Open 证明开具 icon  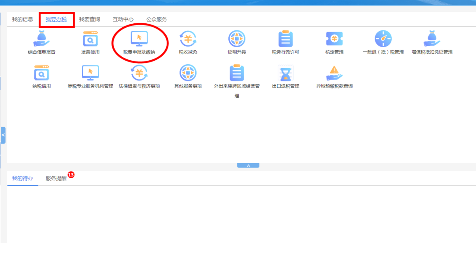(237, 39)
